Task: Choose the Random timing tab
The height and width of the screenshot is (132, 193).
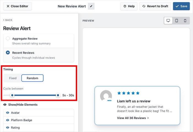Action: click(x=32, y=78)
